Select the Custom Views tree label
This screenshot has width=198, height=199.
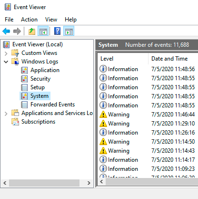39,53
